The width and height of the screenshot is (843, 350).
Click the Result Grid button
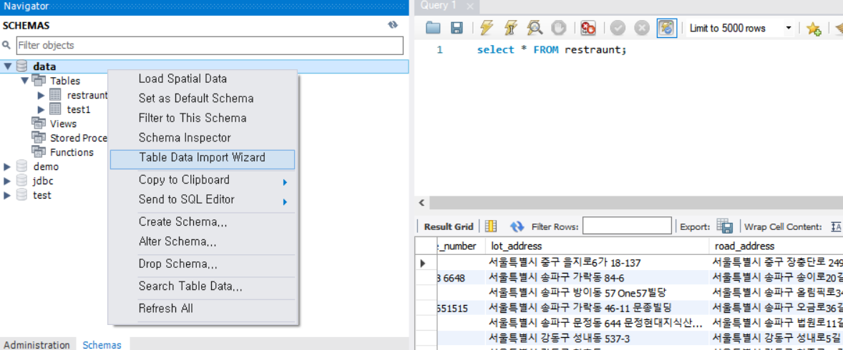449,226
